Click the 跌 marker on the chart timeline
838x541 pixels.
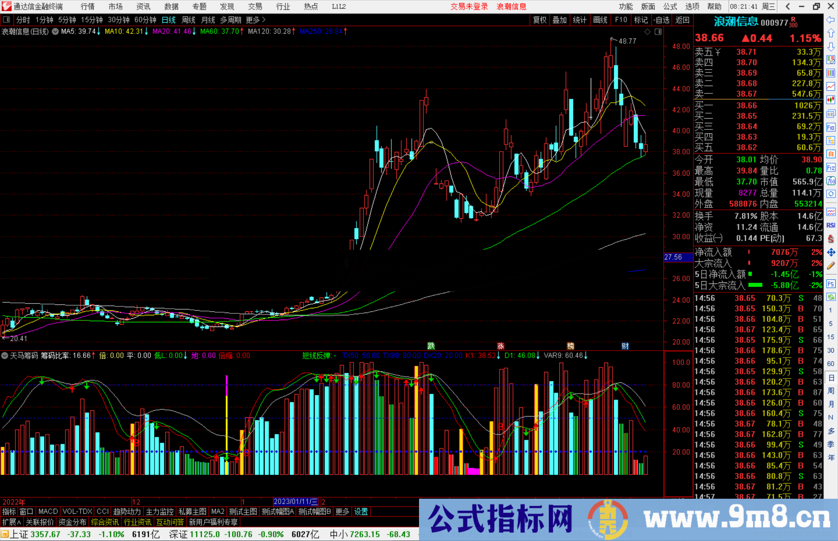click(x=431, y=346)
